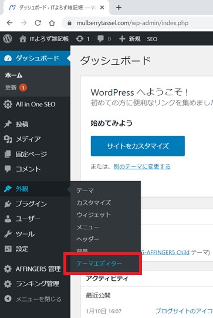Image resolution: width=213 pixels, height=318 pixels.
Task: Open the site home icon ITよろず雑記帳
Action: [23, 39]
